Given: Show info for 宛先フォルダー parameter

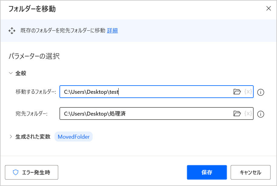Looking at the screenshot, I should point(260,114).
